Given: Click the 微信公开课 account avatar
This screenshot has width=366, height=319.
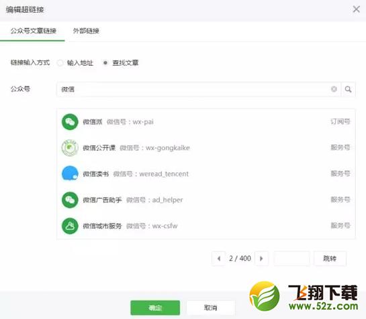Looking at the screenshot, I should (70, 147).
